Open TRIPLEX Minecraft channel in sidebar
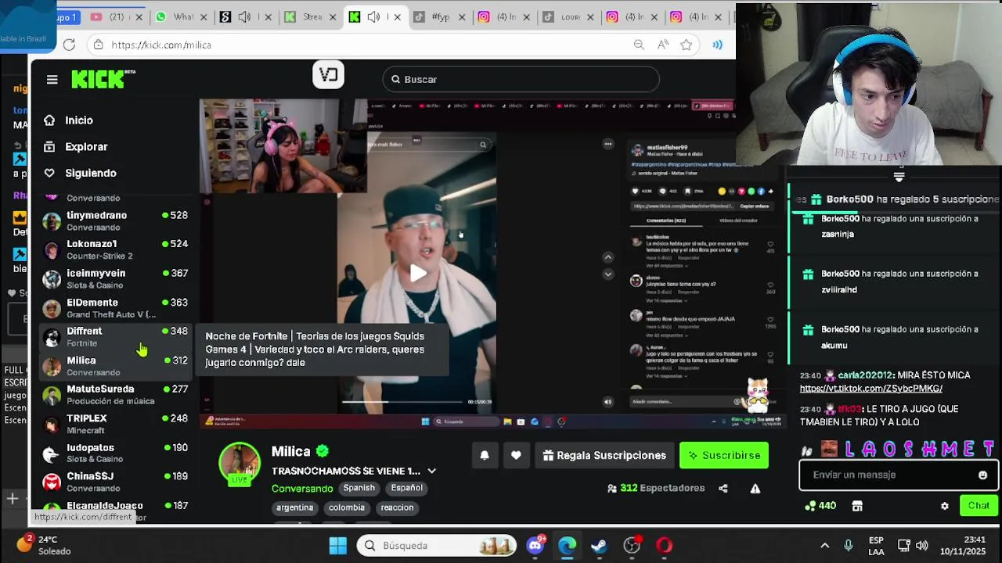Screen dimensions: 1002x563 coord(116,424)
